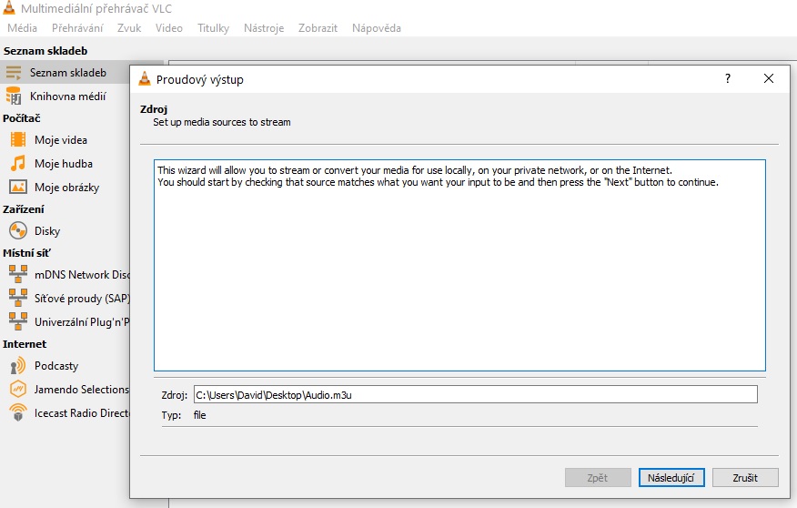The height and width of the screenshot is (508, 797).
Task: Select the Moje videa film icon
Action: click(18, 139)
